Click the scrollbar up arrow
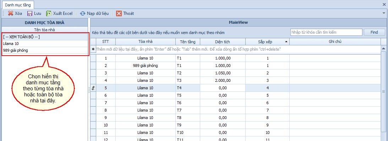 point(383,49)
